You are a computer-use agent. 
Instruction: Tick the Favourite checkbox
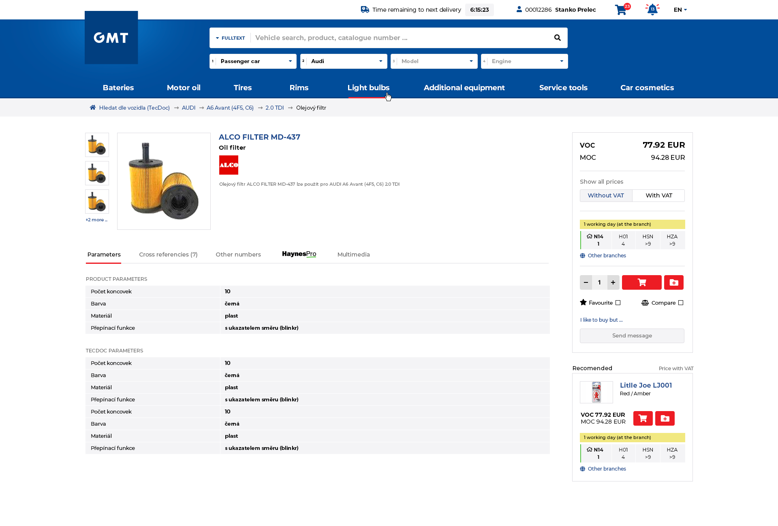[618, 303]
